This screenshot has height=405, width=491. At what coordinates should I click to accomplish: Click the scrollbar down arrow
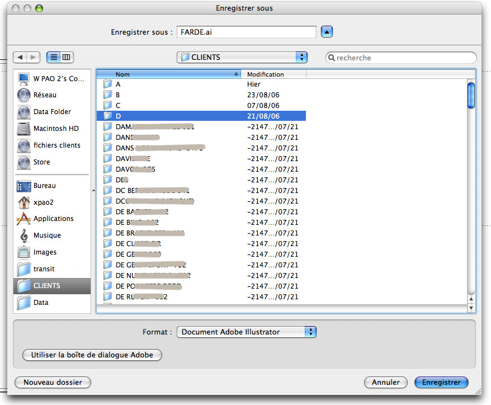pyautogui.click(x=471, y=308)
